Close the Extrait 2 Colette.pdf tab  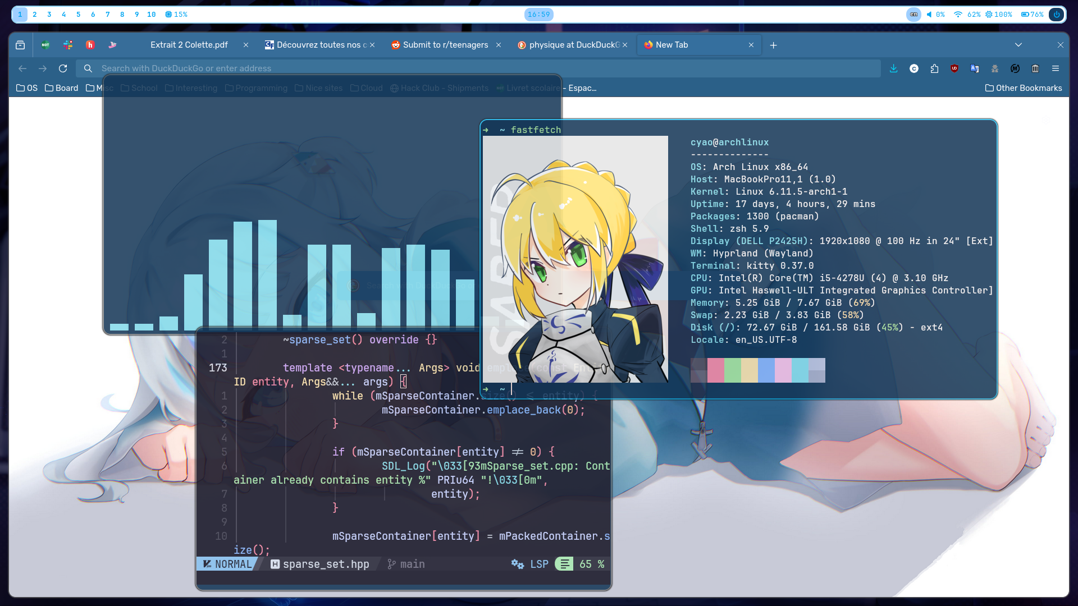click(246, 45)
